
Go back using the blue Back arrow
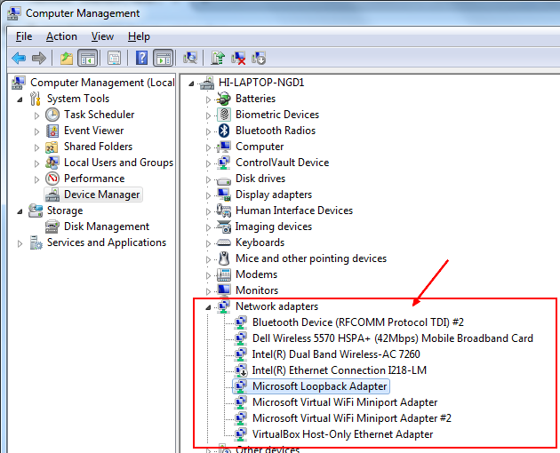coord(19,58)
